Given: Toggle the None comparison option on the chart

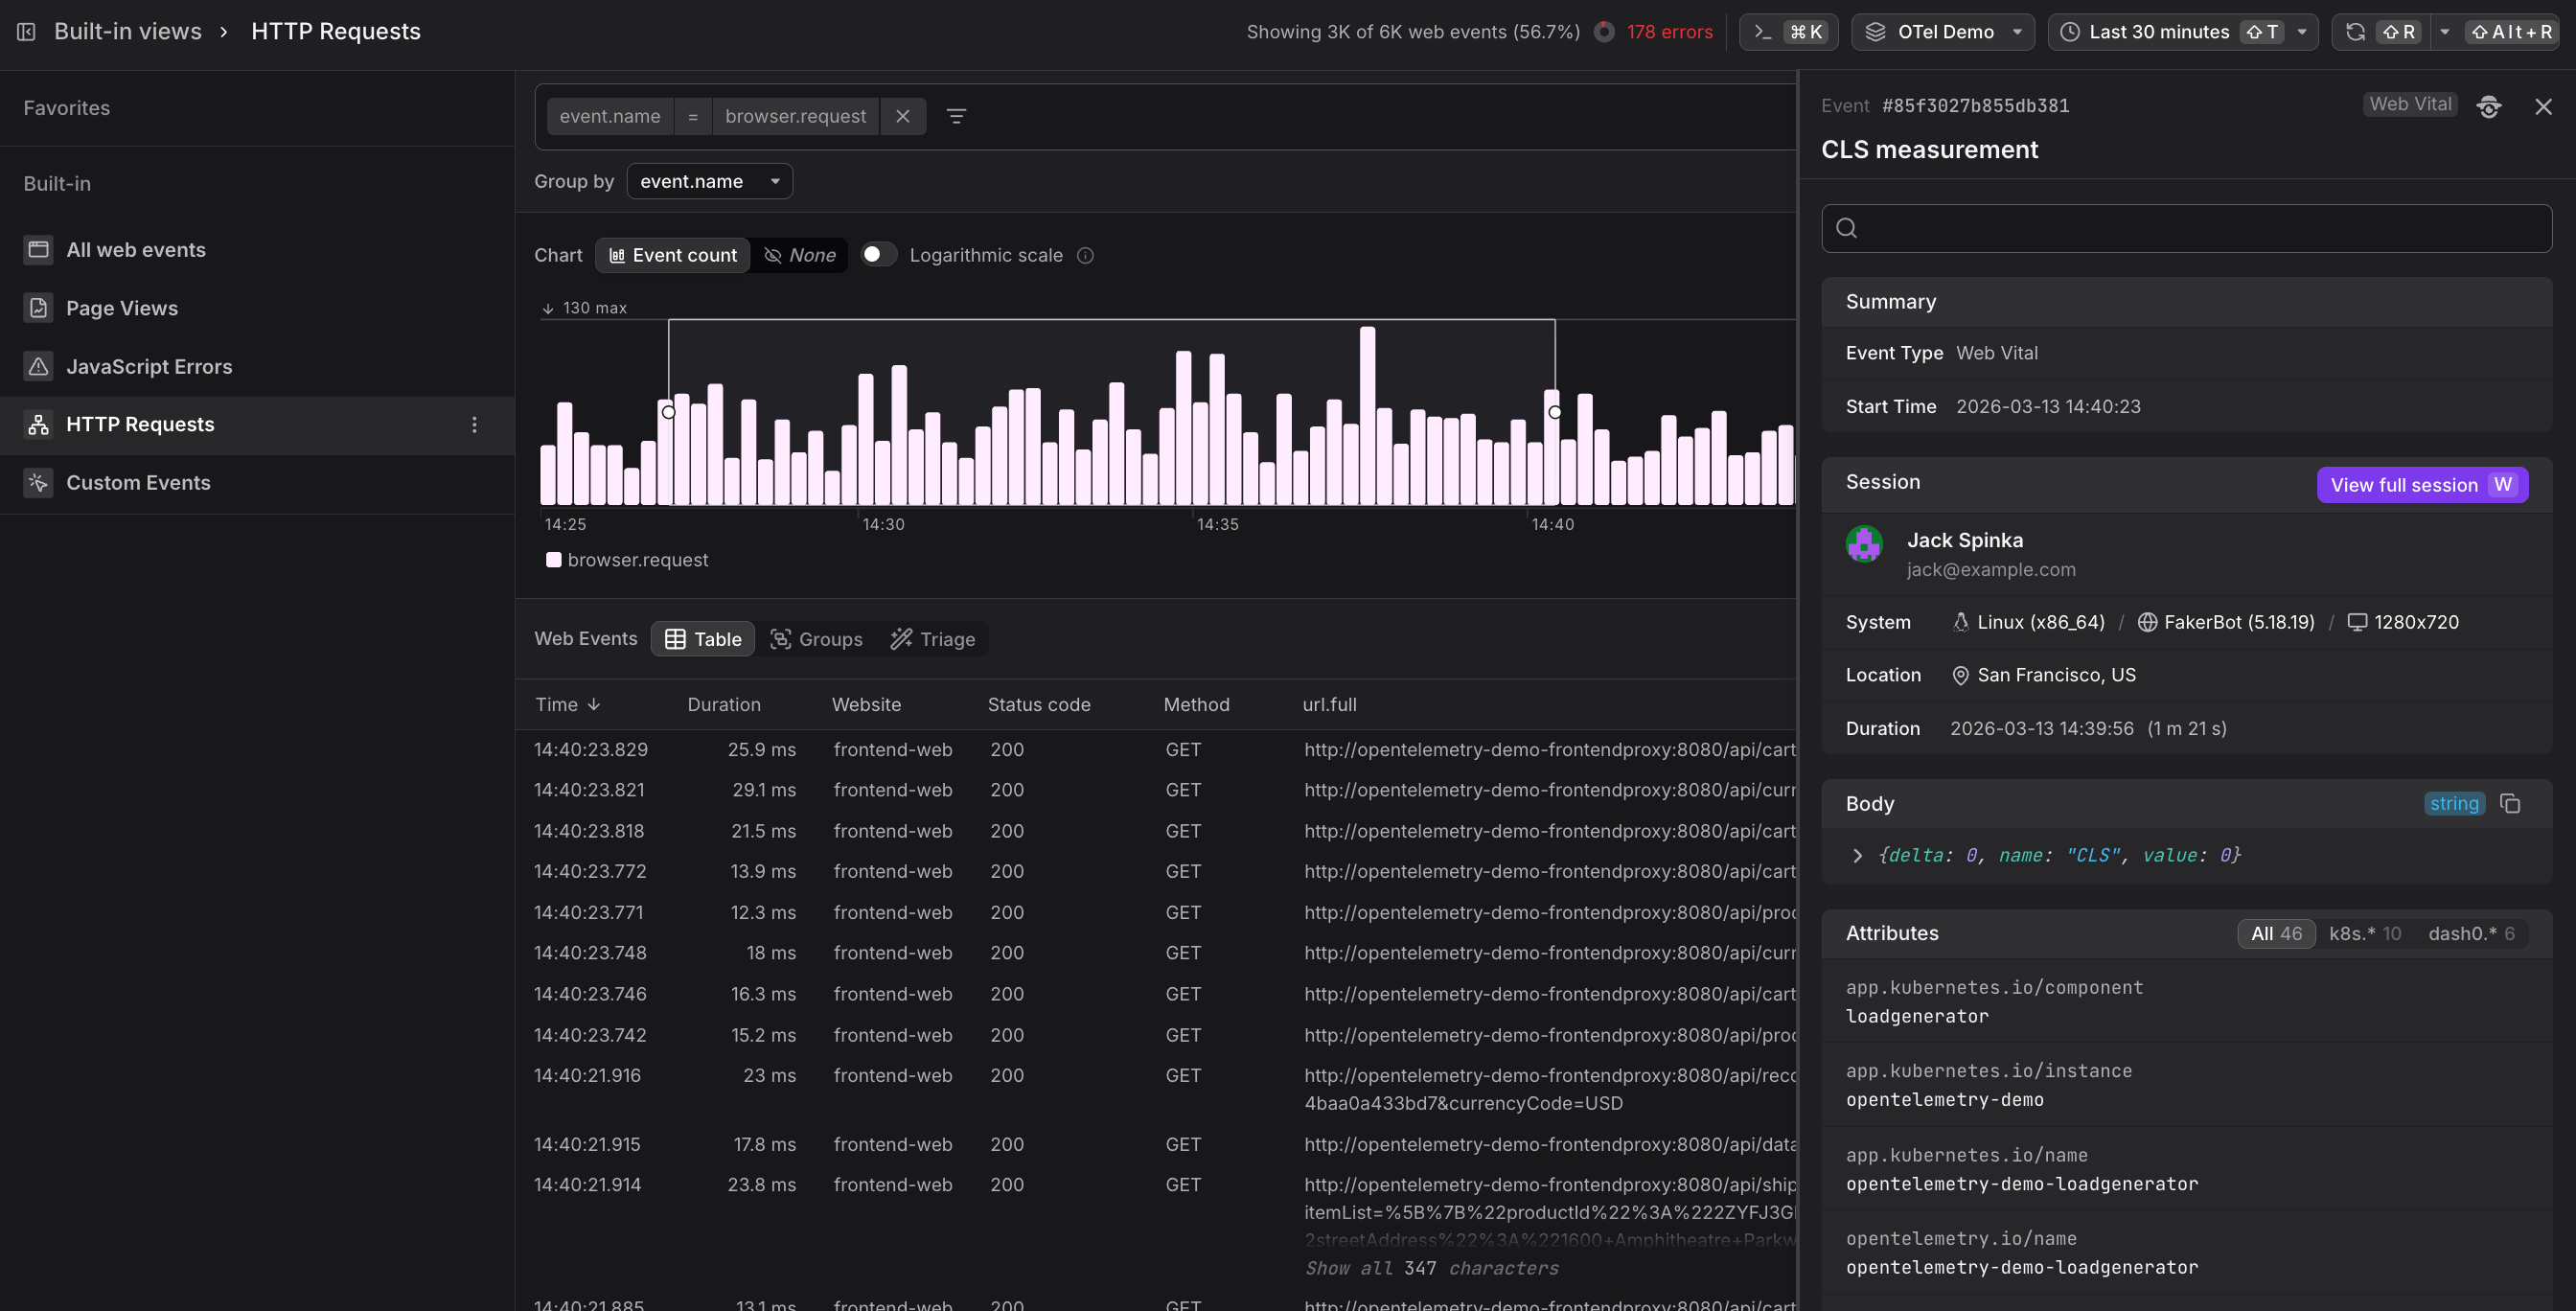Looking at the screenshot, I should coord(799,255).
